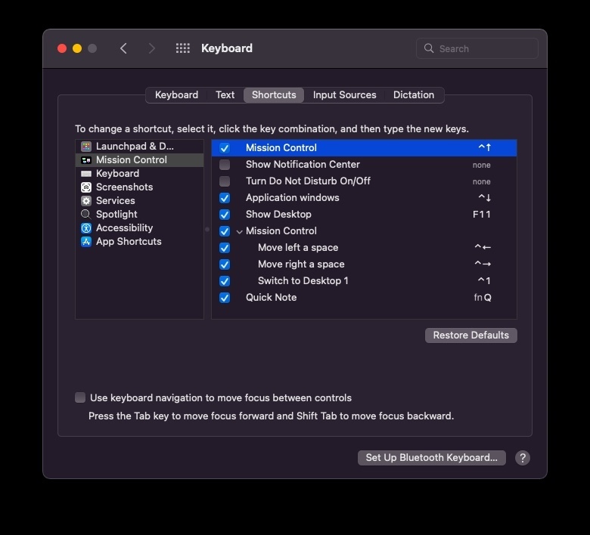This screenshot has height=535, width=590.
Task: Click the ^↑ shortcut in the highlighted row
Action: click(x=484, y=147)
